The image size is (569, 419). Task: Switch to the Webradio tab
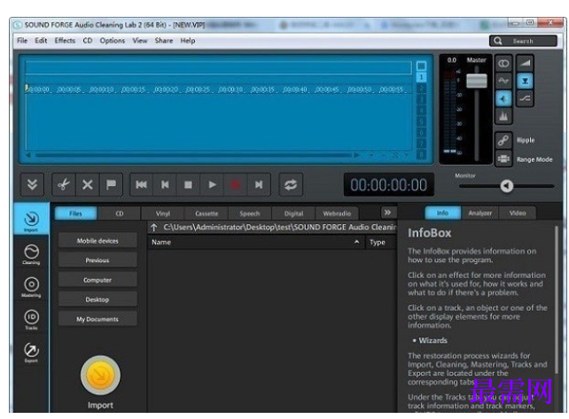point(337,213)
